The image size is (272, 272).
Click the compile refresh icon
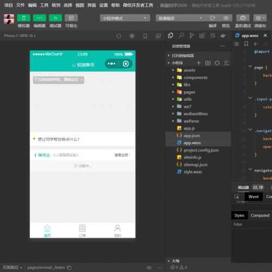pos(213,18)
